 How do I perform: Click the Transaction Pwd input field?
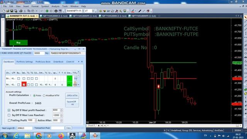[x=58, y=128]
